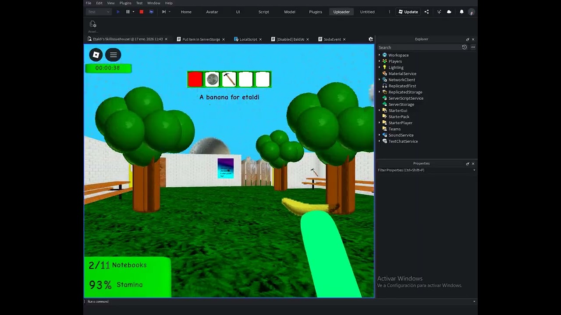Screen dimensions: 561x315
Task: Click the Filter Properties input field
Action: coord(426,170)
